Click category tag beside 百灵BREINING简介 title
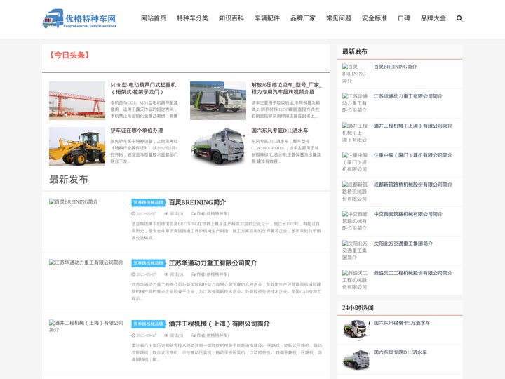Image resolution: width=505 pixels, height=379 pixels. tap(149, 202)
